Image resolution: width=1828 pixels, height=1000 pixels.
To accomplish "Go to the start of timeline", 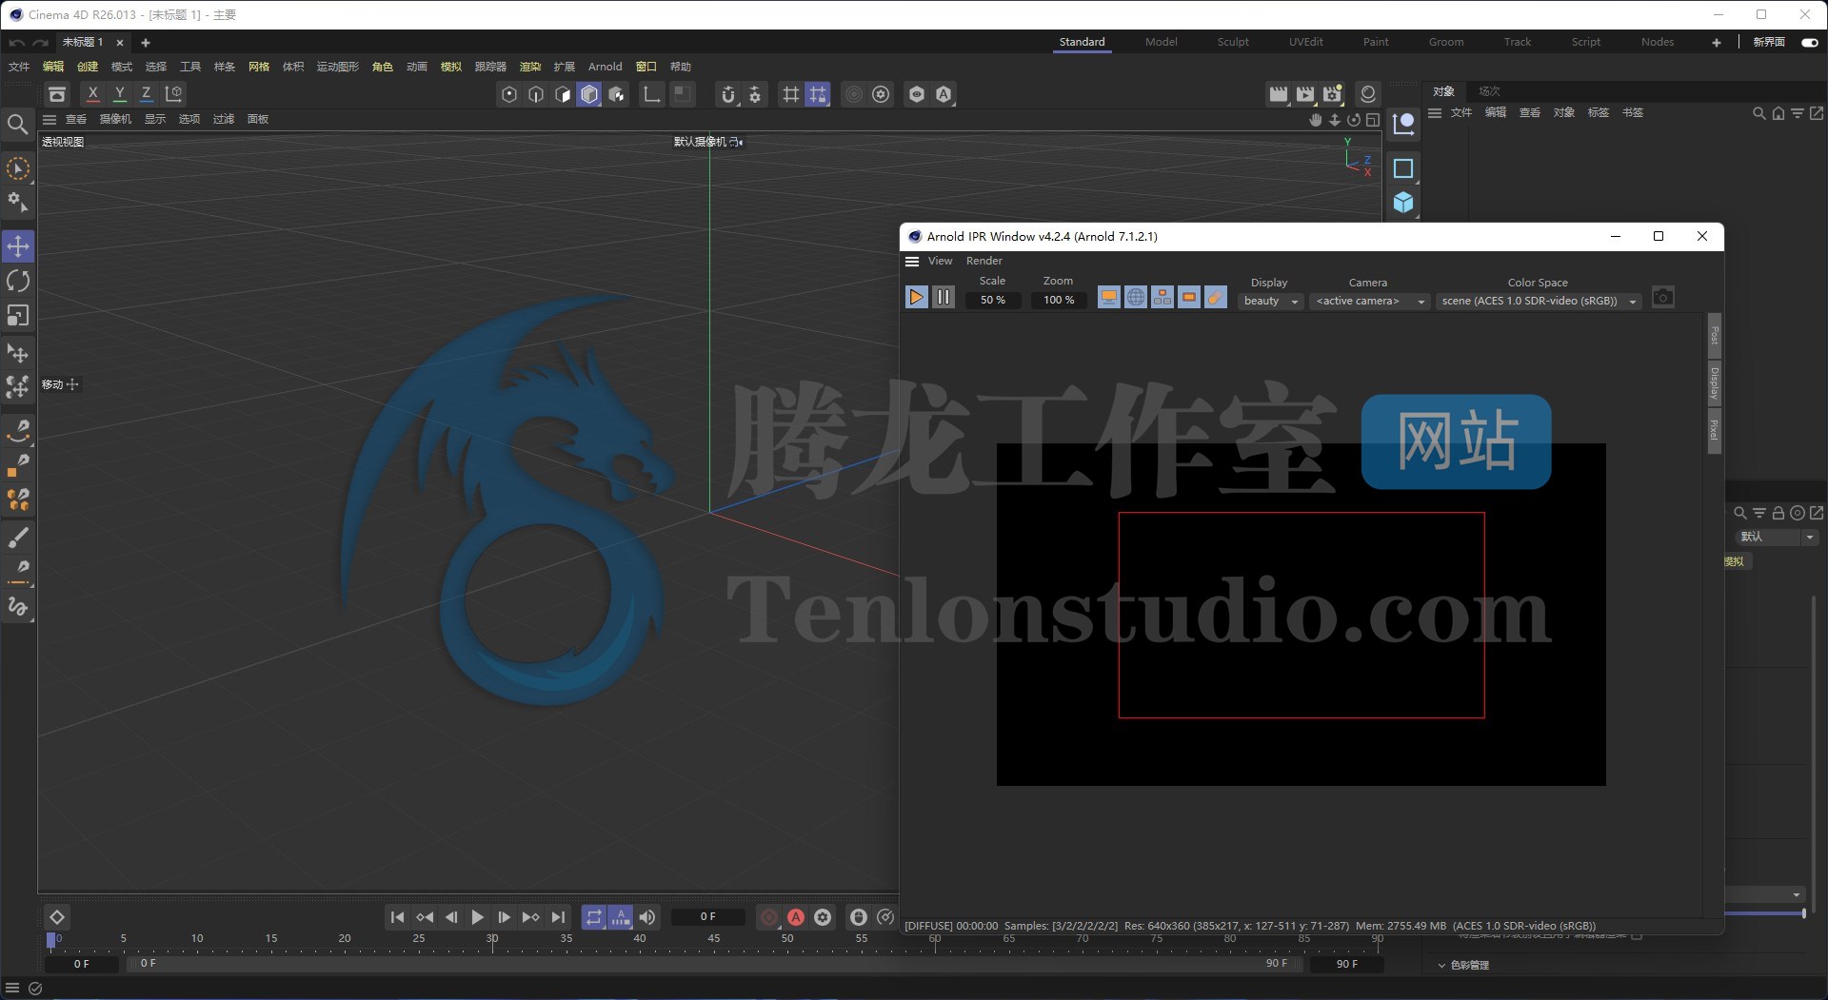I will point(397,917).
